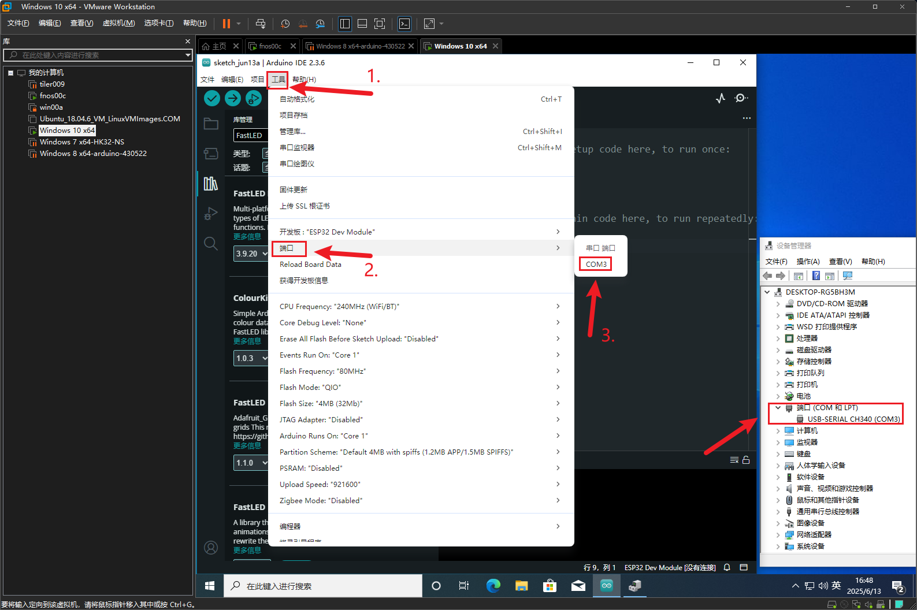Open the Boards Manager sidebar icon

tap(211, 153)
